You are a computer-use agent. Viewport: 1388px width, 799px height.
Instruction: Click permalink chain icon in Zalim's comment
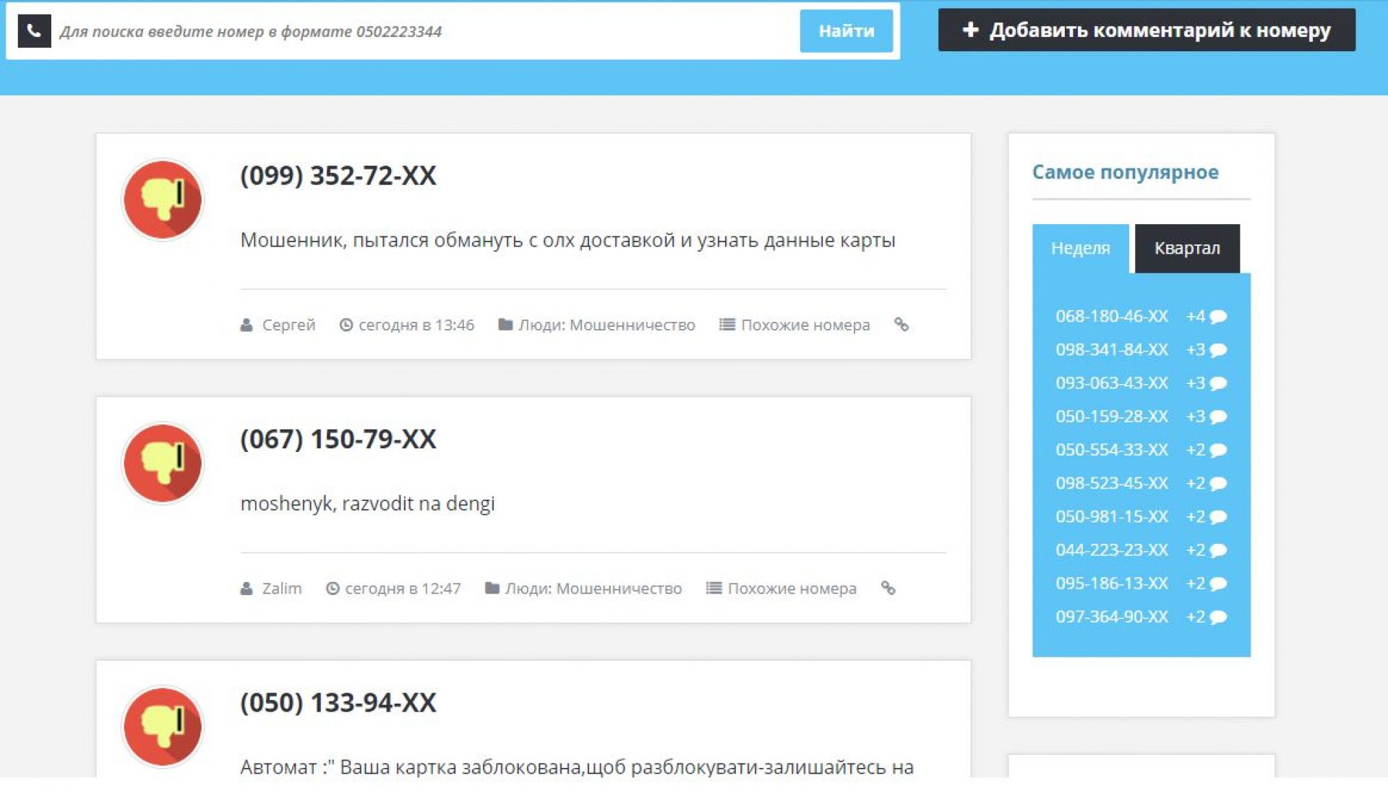pyautogui.click(x=888, y=589)
